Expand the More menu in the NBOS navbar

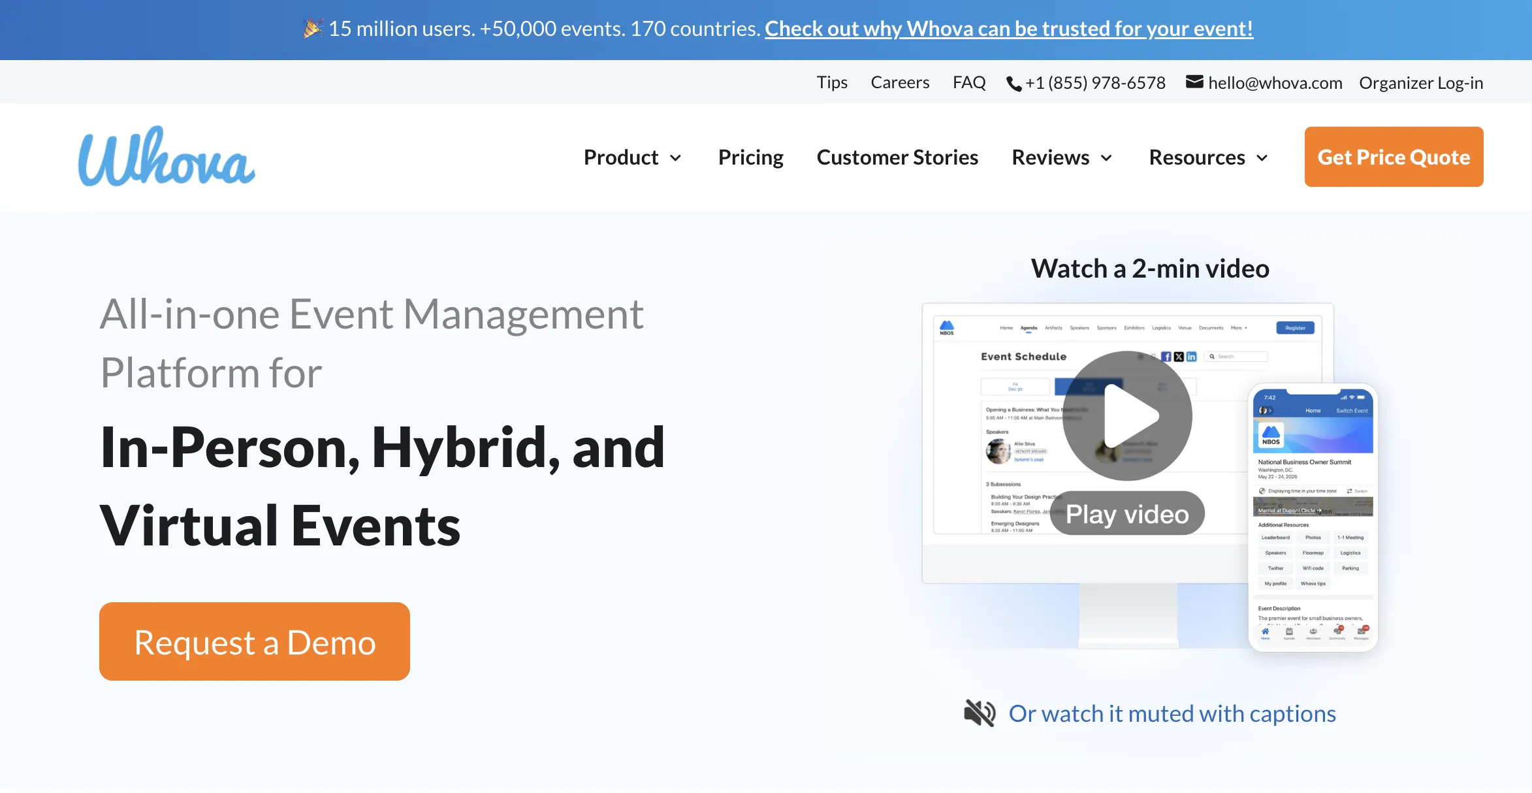1236,328
